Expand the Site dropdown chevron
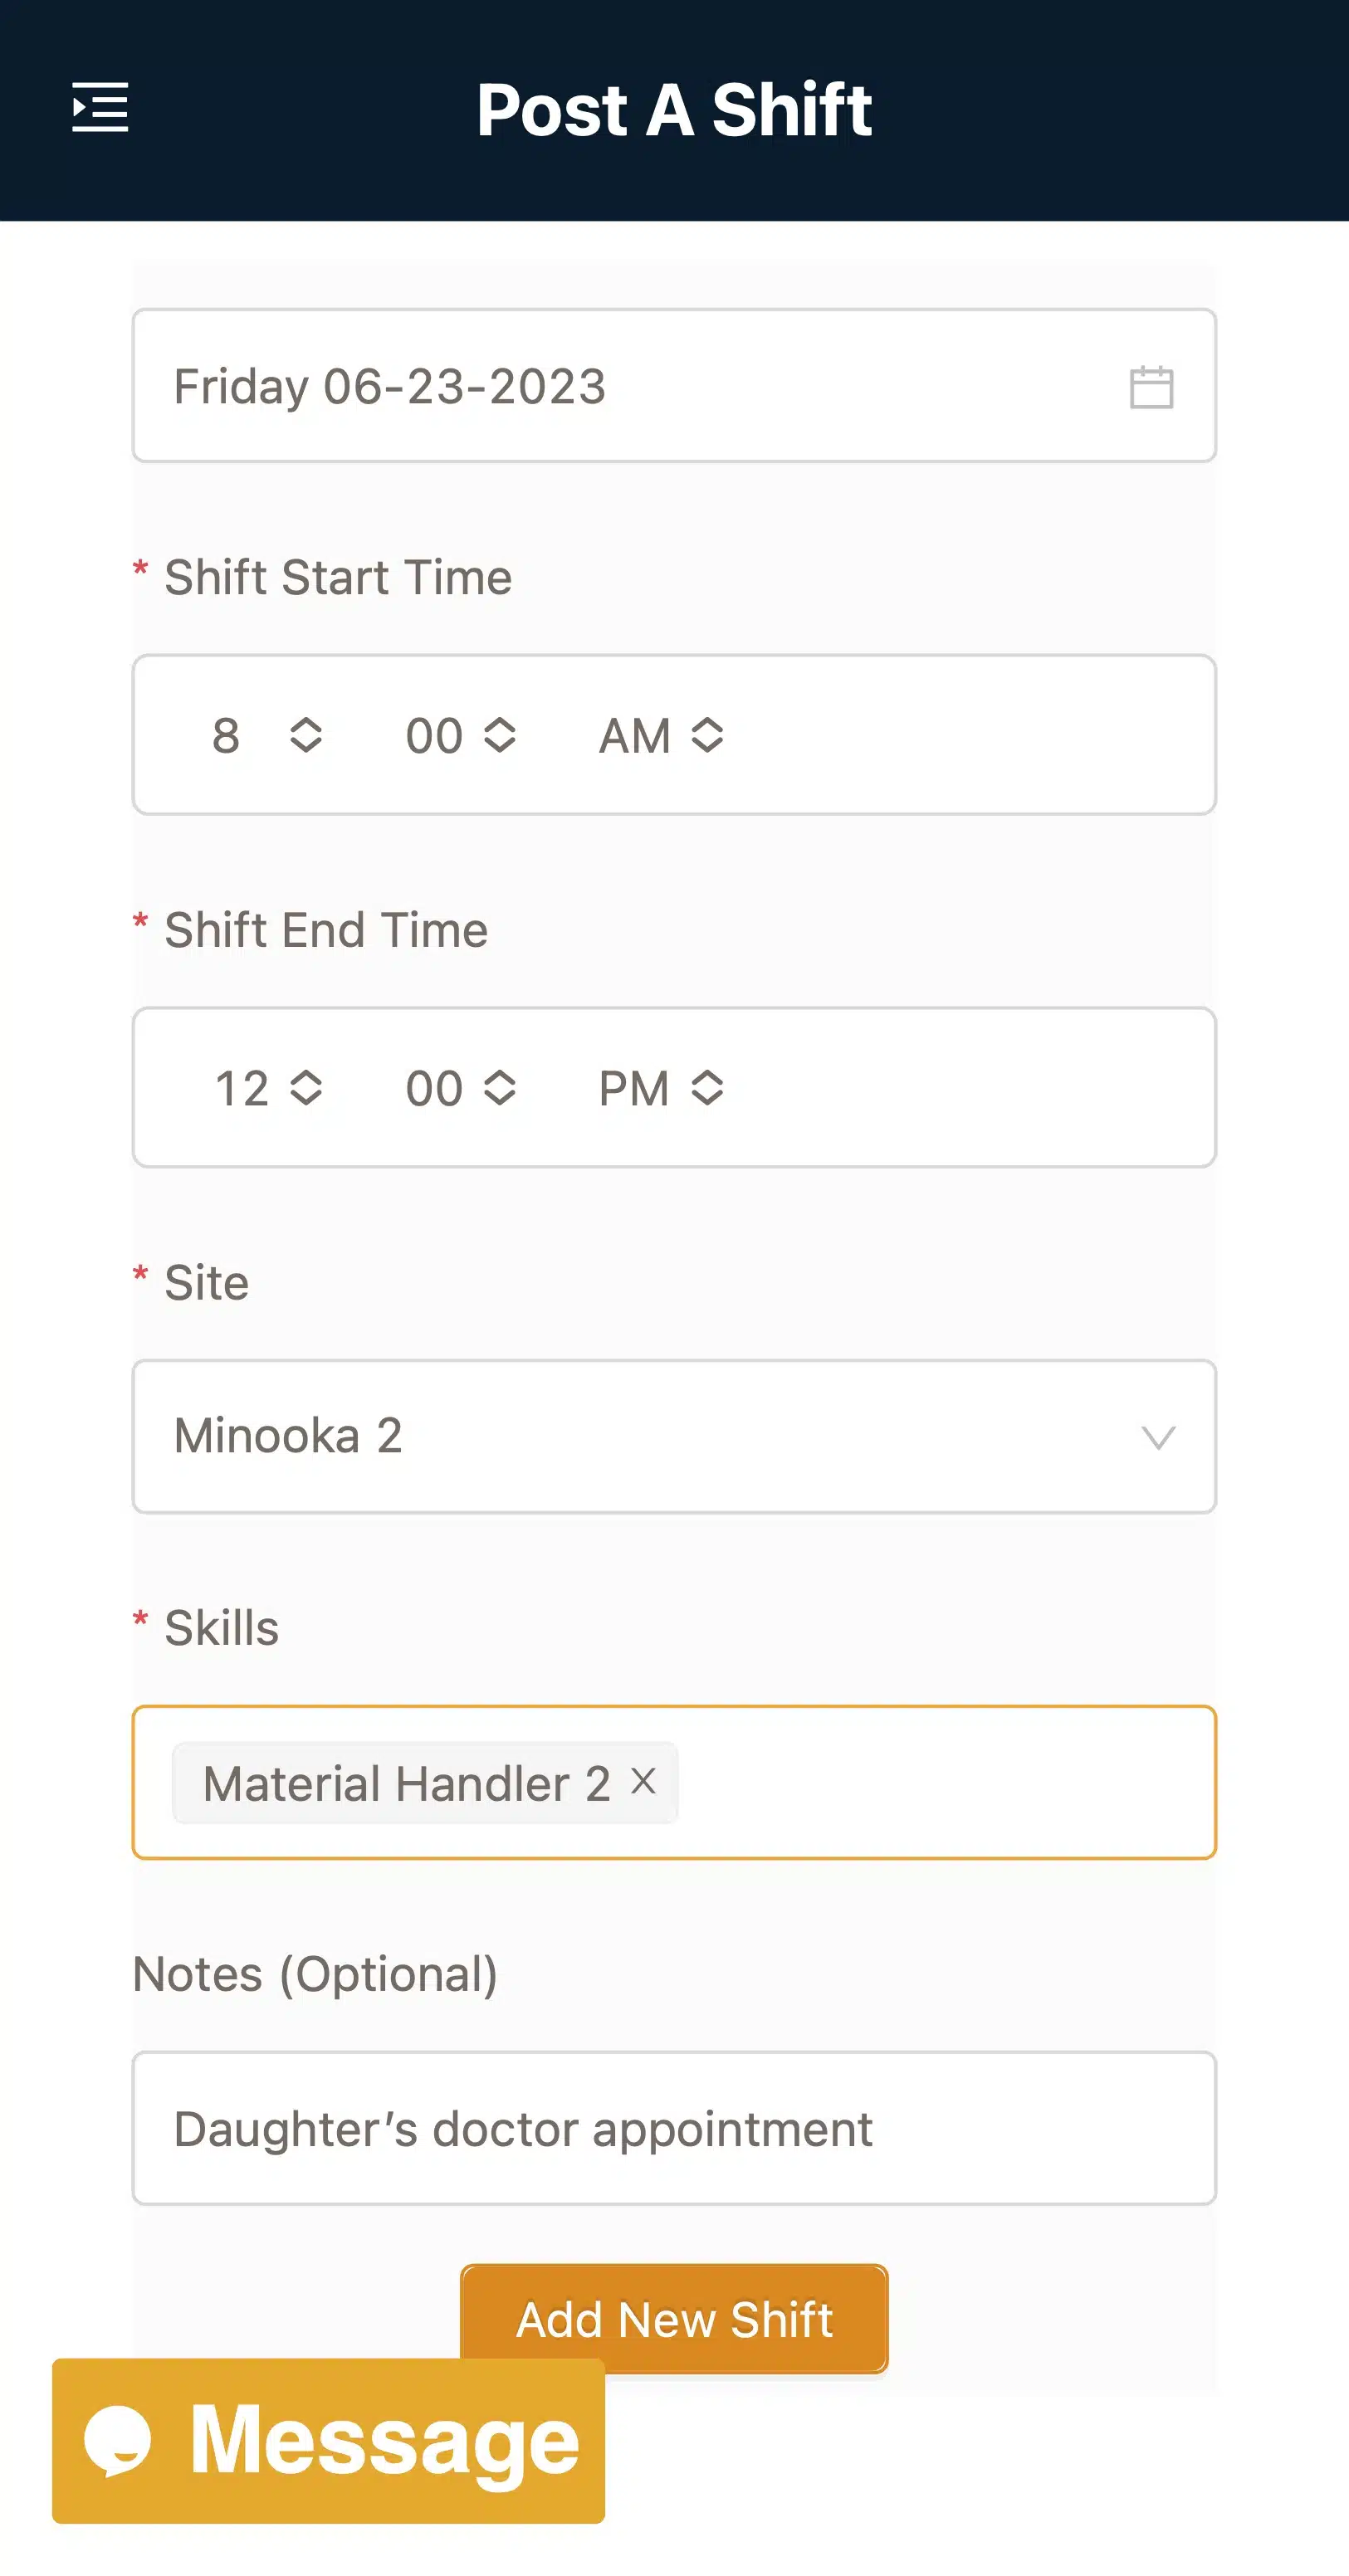Screen dimensions: 1349x2576 (x=1157, y=1438)
